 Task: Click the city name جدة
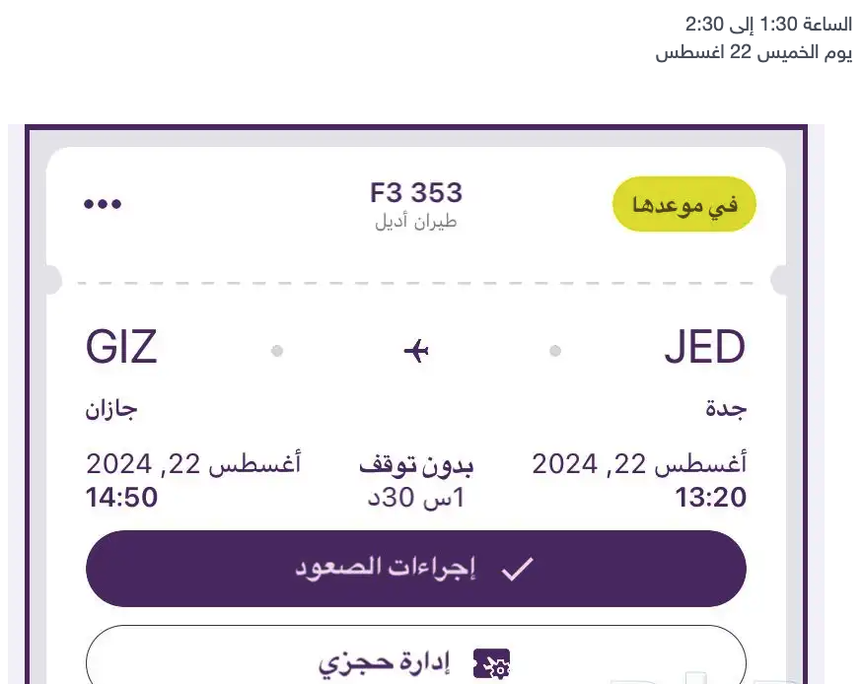725,409
